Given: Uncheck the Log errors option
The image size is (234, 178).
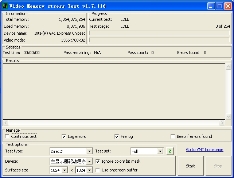Looking at the screenshot, I should (64, 136).
